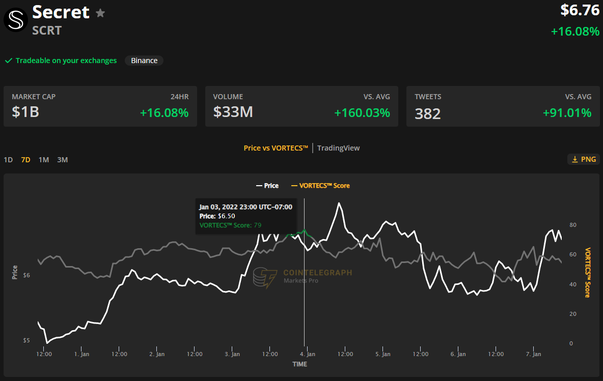Image resolution: width=603 pixels, height=381 pixels.
Task: Click the green checkmark tradeable icon
Action: (9, 61)
